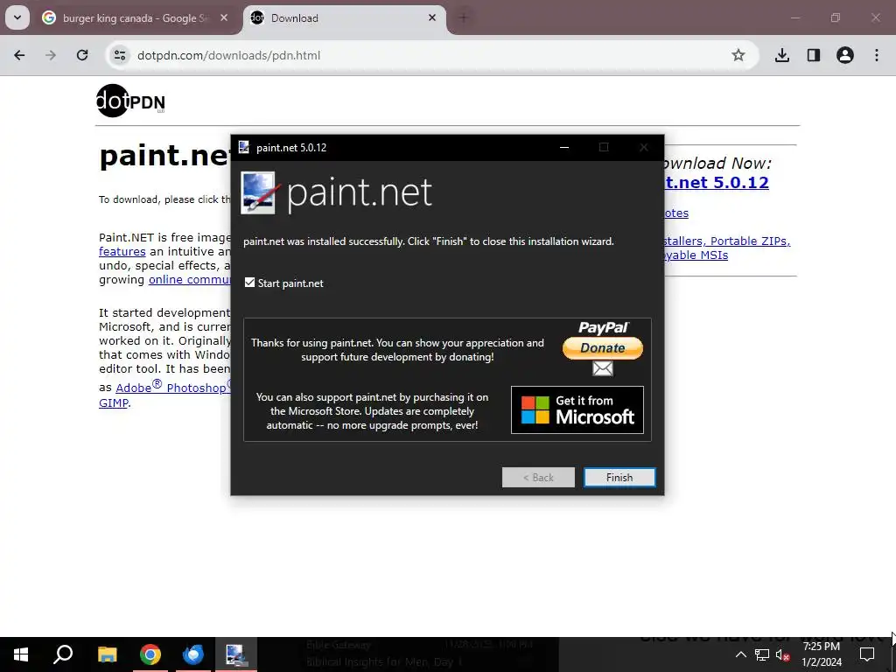This screenshot has height=672, width=896.
Task: Expand tab search dropdown arrow
Action: pos(17,17)
